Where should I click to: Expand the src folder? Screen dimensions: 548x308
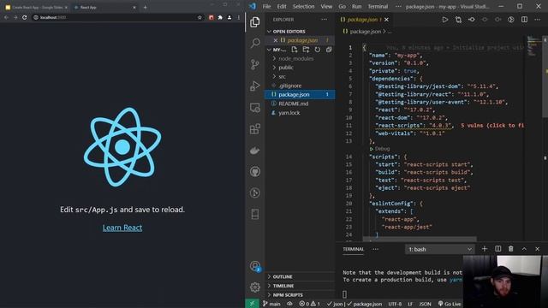point(282,76)
